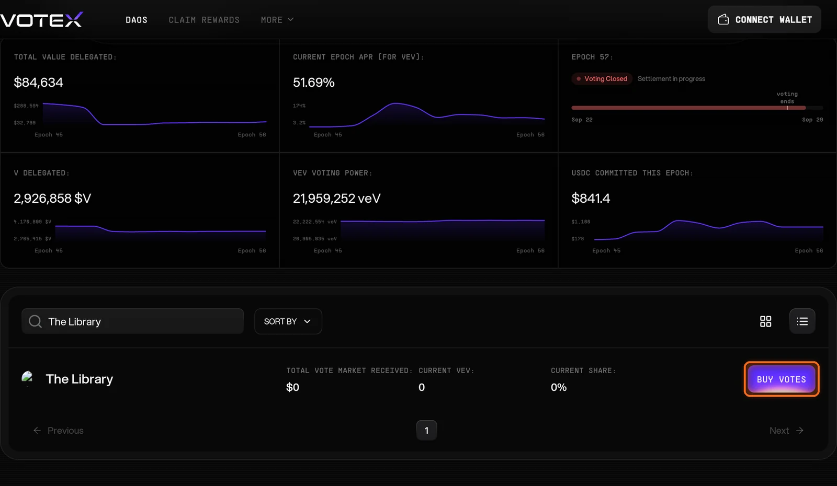Image resolution: width=837 pixels, height=486 pixels.
Task: Open Claim Rewards page
Action: tap(204, 20)
